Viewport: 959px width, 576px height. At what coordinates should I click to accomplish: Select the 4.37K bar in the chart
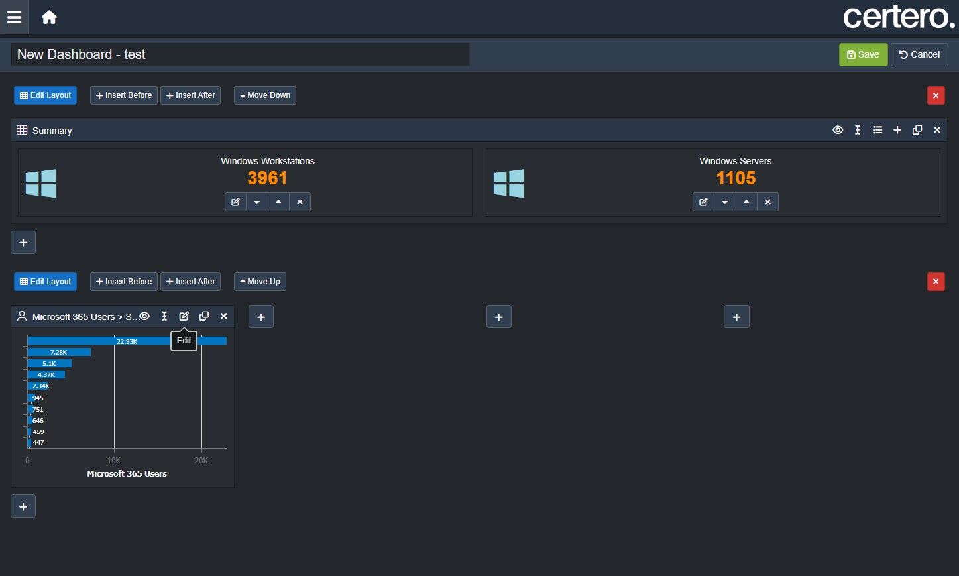click(x=46, y=374)
